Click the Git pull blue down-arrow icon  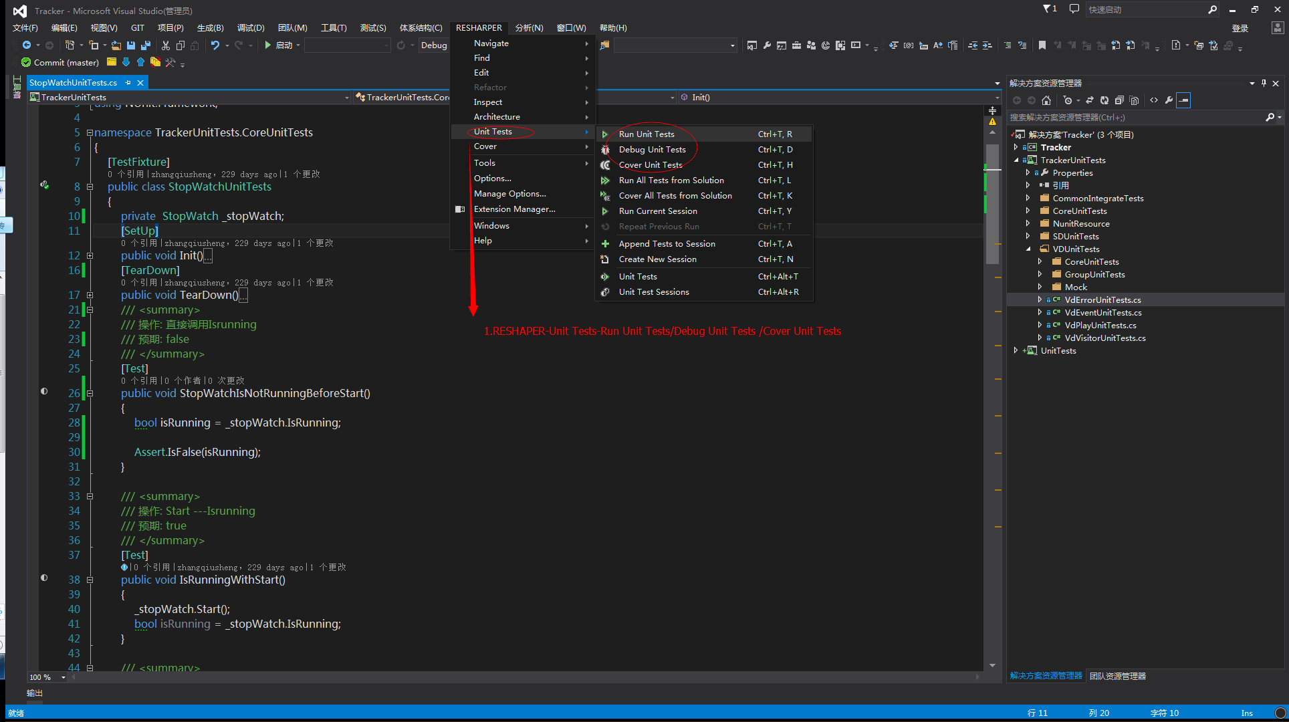(126, 62)
